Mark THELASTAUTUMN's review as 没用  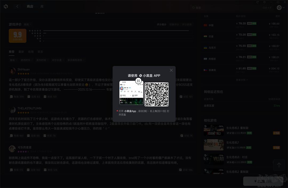click(33, 136)
